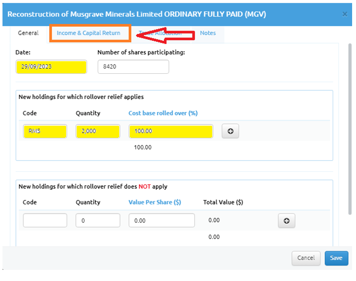
Task: Open the Income & Capital Return tab
Action: point(89,33)
